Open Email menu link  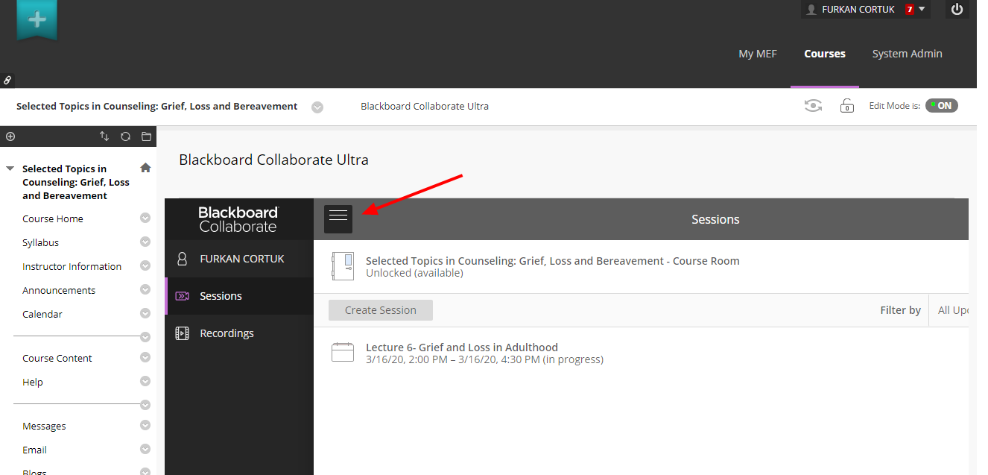(34, 450)
